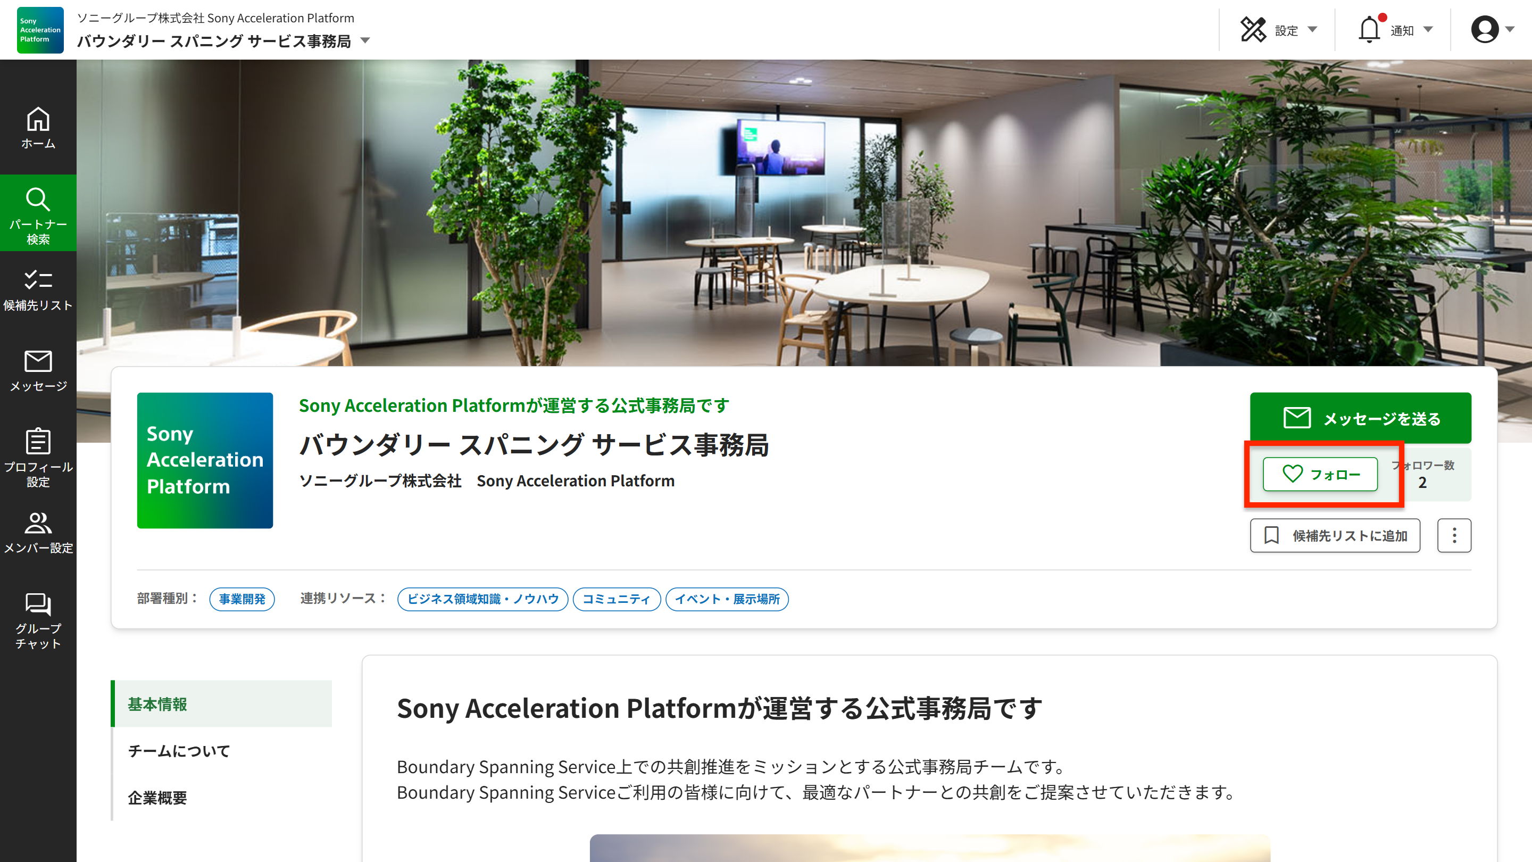Screen dimensions: 1532x862
Task: Open the コミュニティ resource tag
Action: tap(616, 599)
